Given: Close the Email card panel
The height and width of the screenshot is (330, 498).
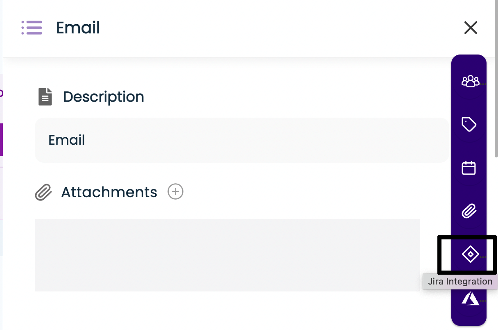Looking at the screenshot, I should (x=471, y=28).
